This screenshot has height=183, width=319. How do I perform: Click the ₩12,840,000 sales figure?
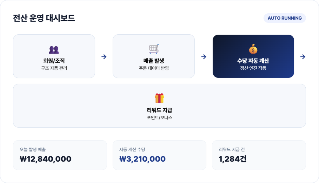tap(46, 159)
